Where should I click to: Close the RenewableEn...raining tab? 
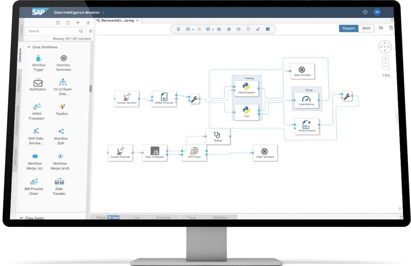pyautogui.click(x=137, y=21)
